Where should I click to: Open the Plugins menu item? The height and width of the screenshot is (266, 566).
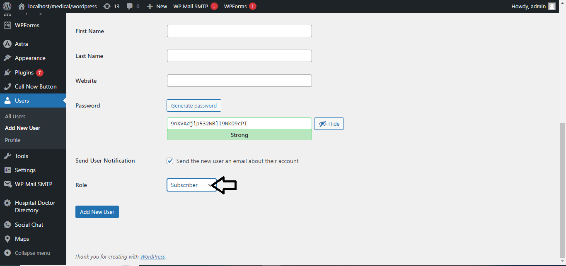click(24, 72)
